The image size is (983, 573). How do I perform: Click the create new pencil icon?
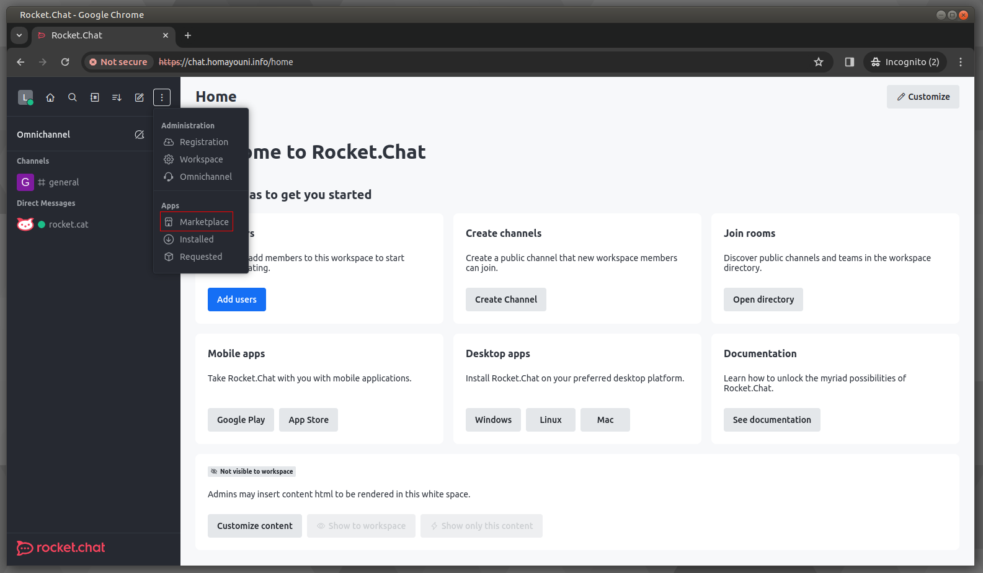(140, 97)
